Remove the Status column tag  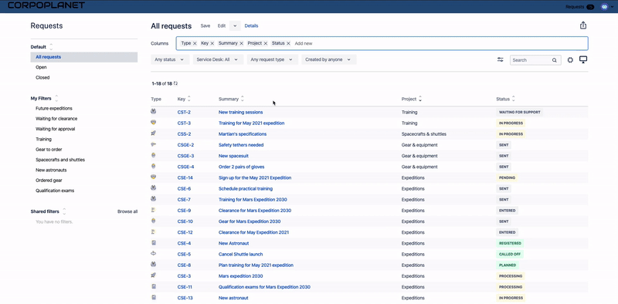click(288, 43)
